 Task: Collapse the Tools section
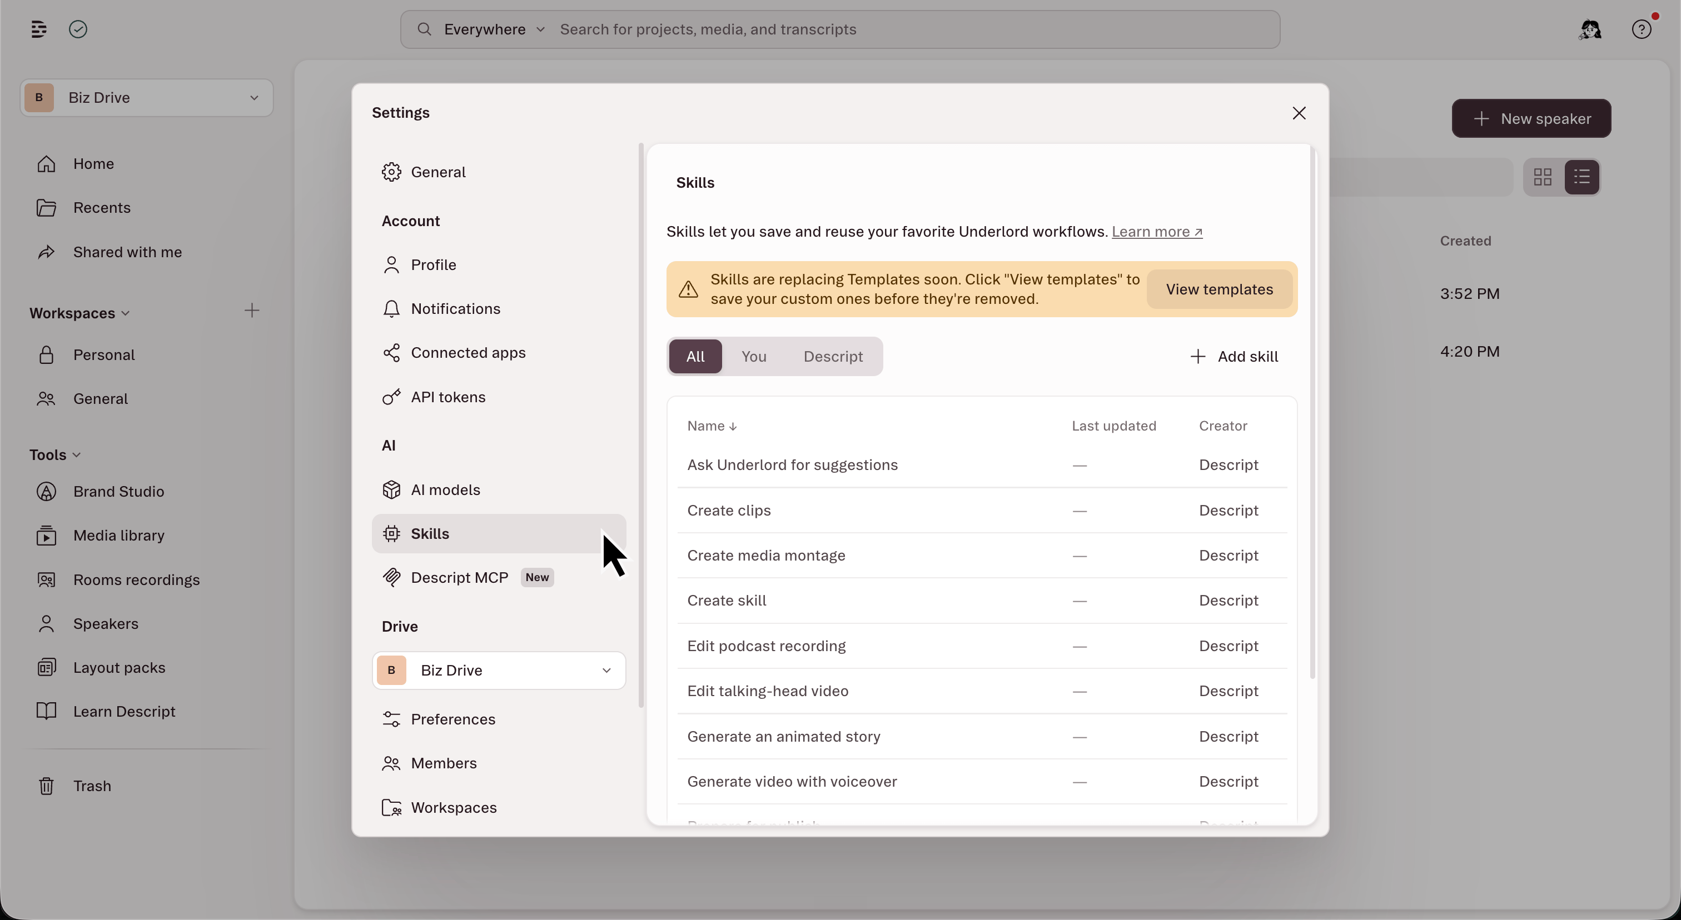(55, 455)
